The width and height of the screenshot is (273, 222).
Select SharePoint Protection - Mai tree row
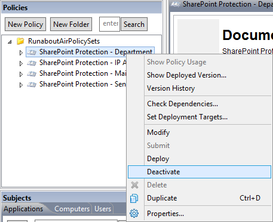pyautogui.click(x=82, y=73)
